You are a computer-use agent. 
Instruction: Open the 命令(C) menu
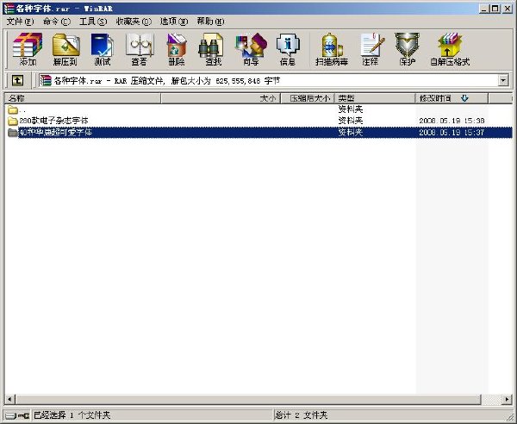(57, 22)
